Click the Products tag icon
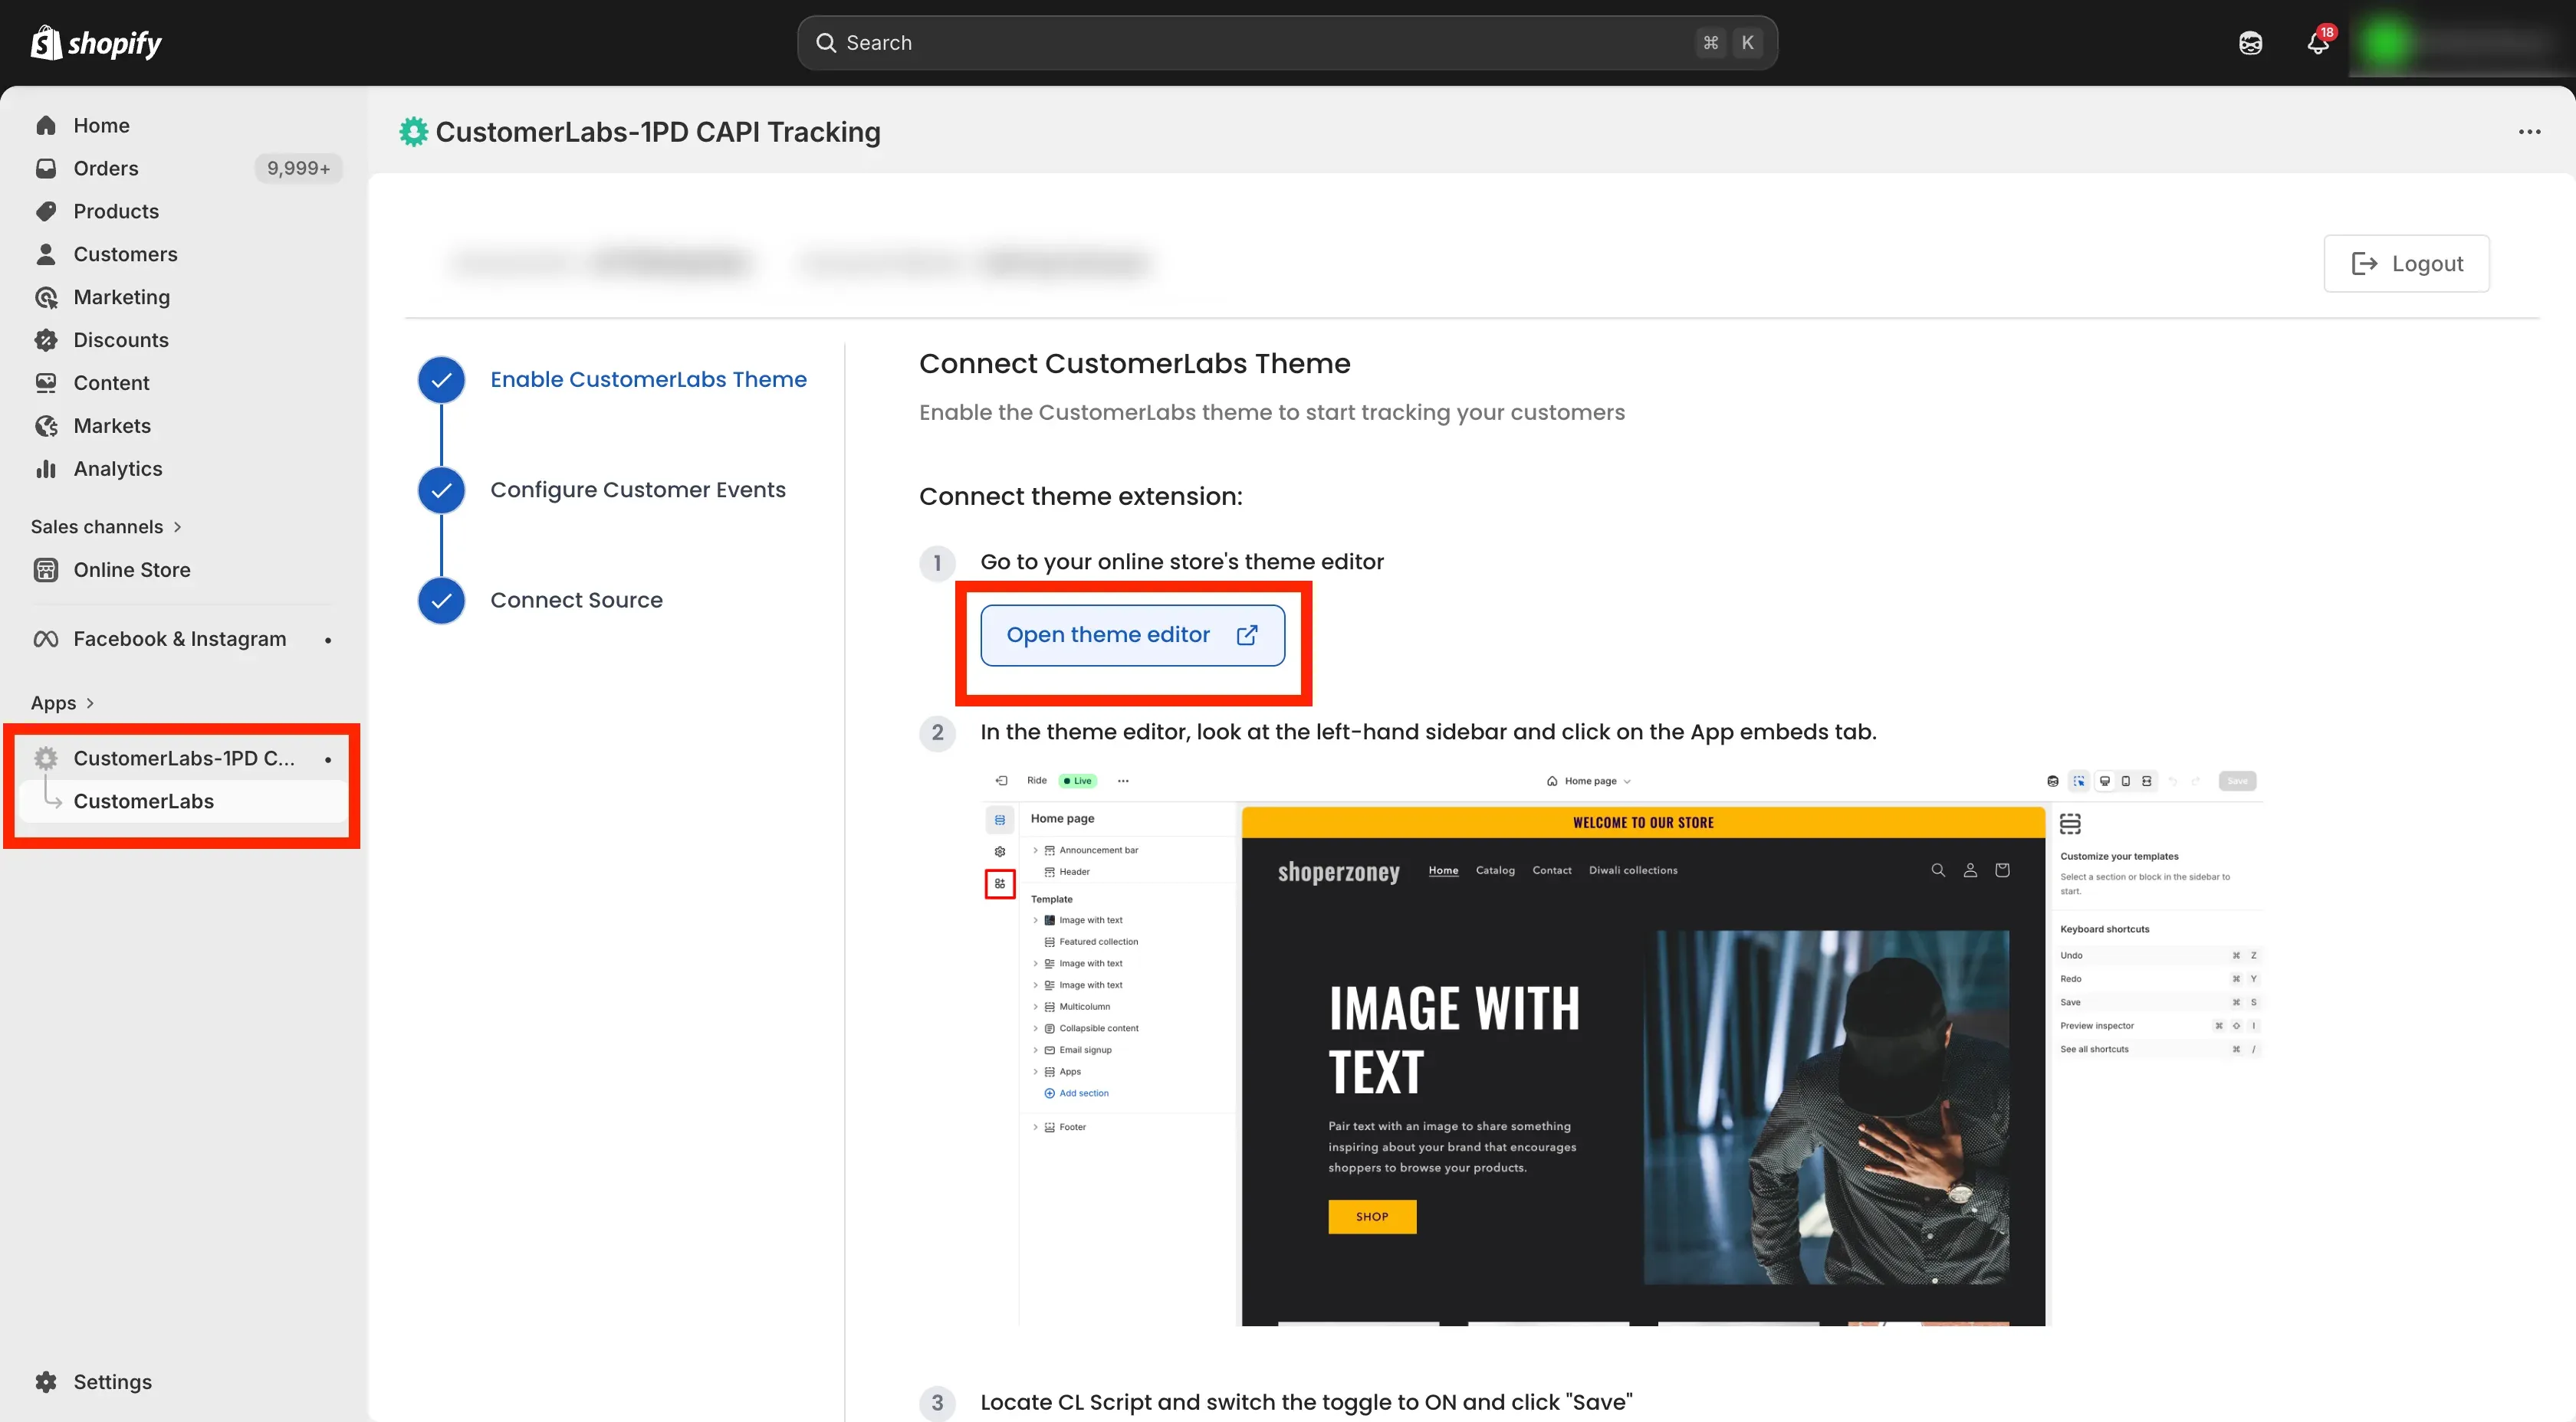 tap(46, 212)
